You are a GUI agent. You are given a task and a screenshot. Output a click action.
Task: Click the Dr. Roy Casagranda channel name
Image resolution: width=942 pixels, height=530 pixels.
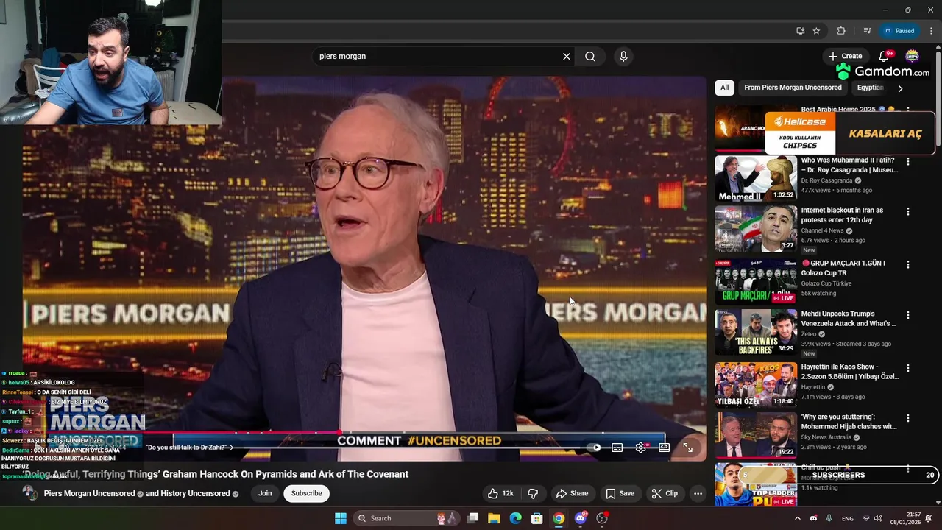coord(826,180)
